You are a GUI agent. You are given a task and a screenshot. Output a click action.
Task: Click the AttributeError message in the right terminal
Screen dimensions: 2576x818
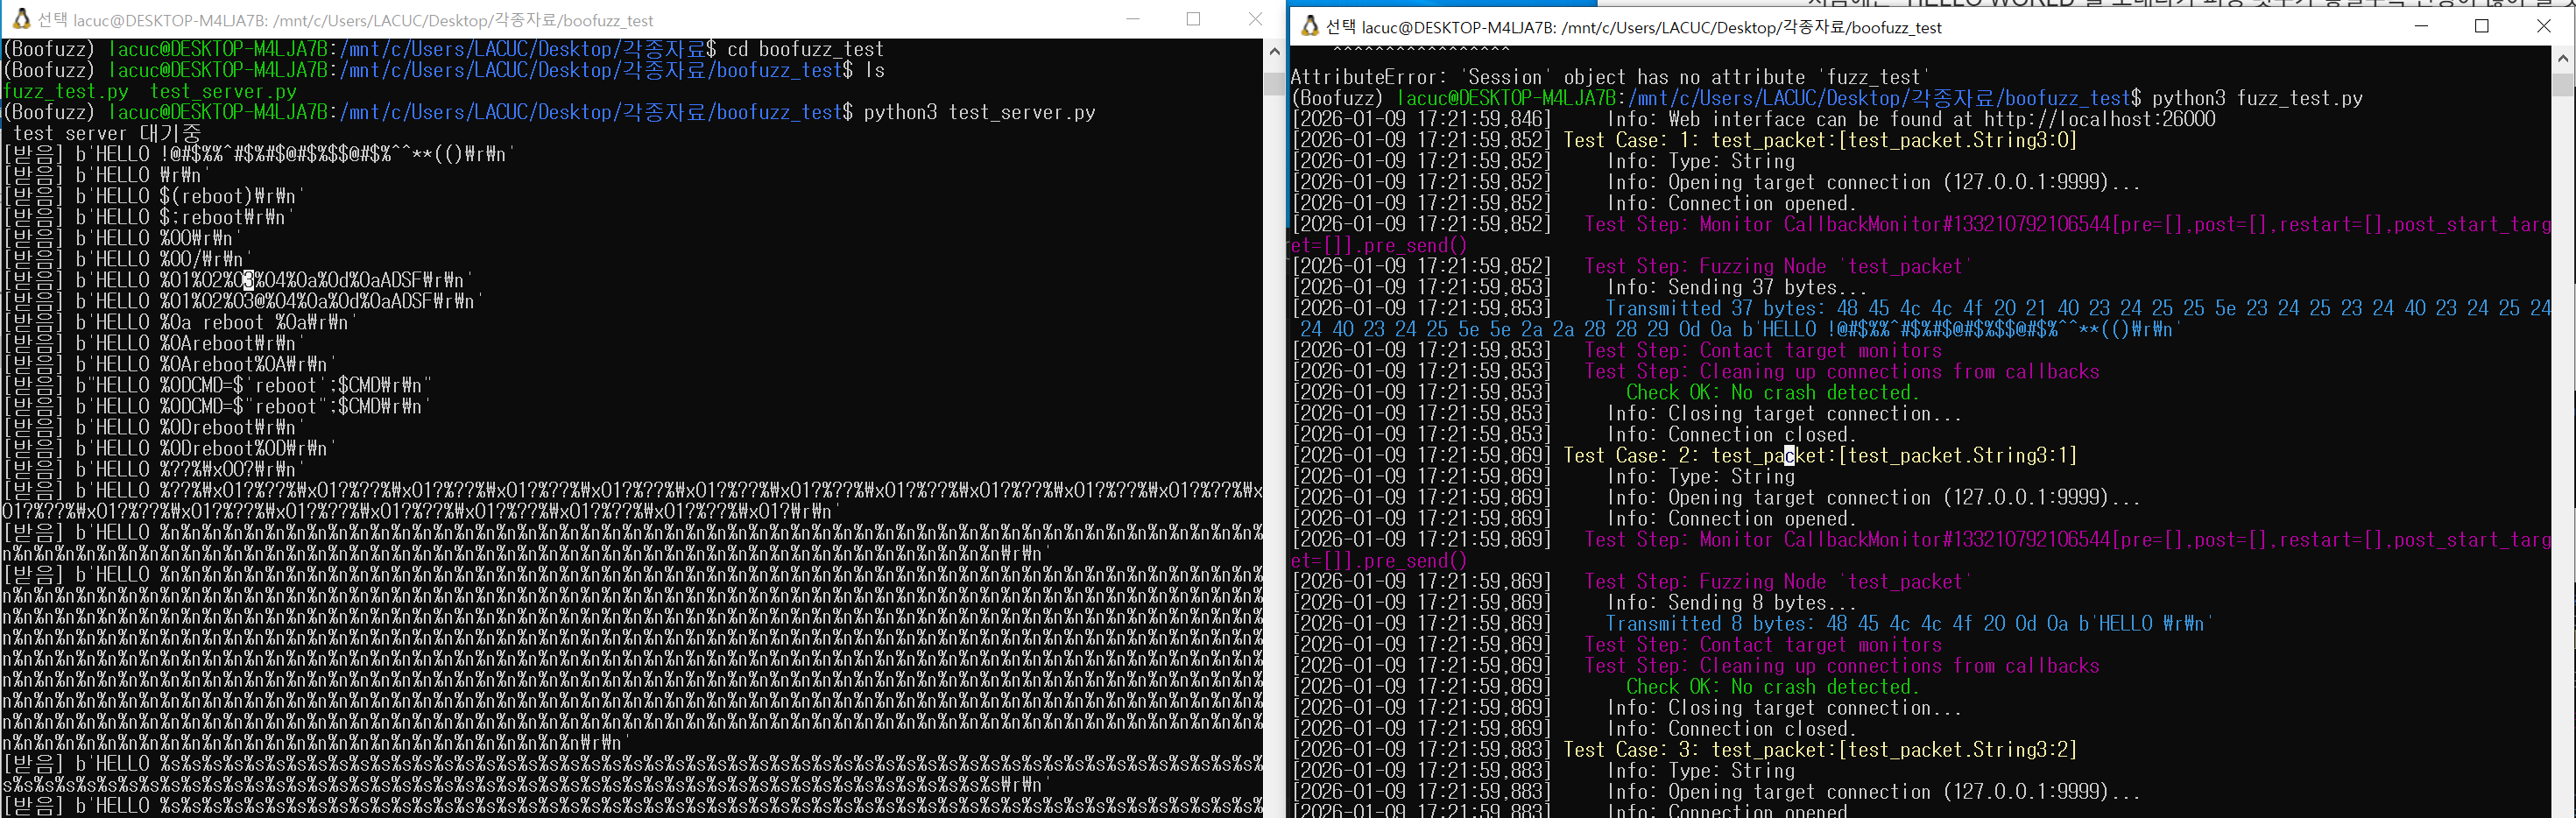point(1610,77)
